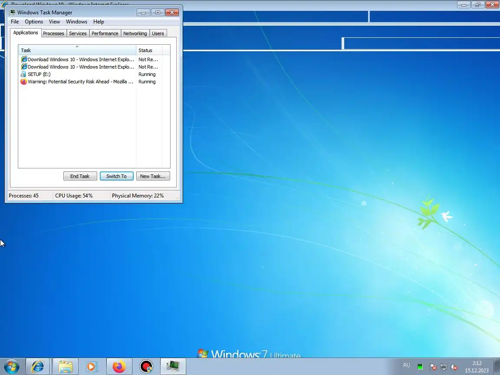Close the Internet Explorer window behind
The width and height of the screenshot is (500, 375).
(x=492, y=4)
